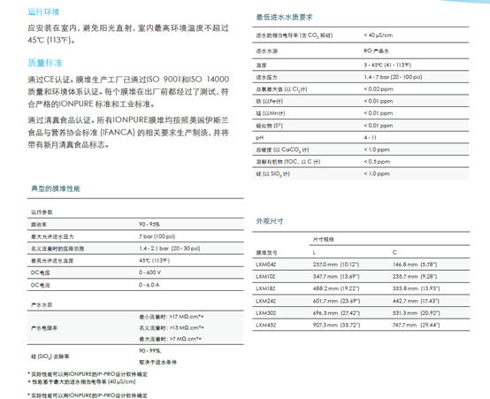The width and height of the screenshot is (490, 399).
Task: Click the "硅 (以 SiO₂ 计)" row label
Action: coord(272,174)
